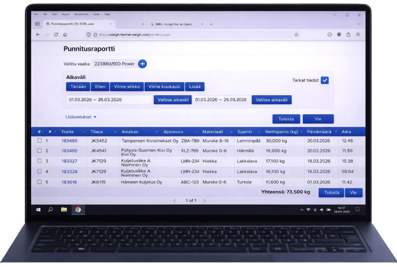The width and height of the screenshot is (397, 267).
Task: Click the blue plus icon beside selected scale
Action: tap(142, 64)
